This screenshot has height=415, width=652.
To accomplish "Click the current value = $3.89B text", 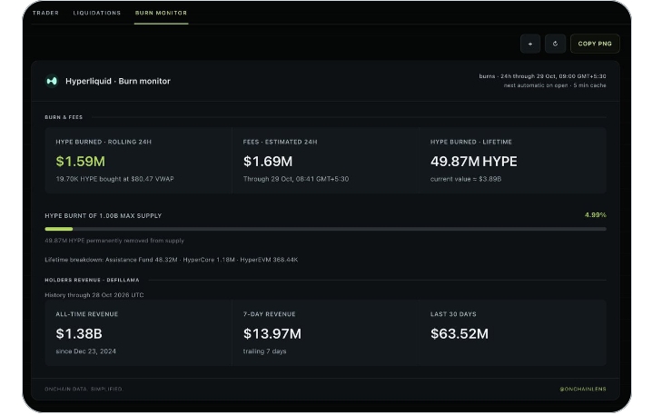I will [466, 179].
